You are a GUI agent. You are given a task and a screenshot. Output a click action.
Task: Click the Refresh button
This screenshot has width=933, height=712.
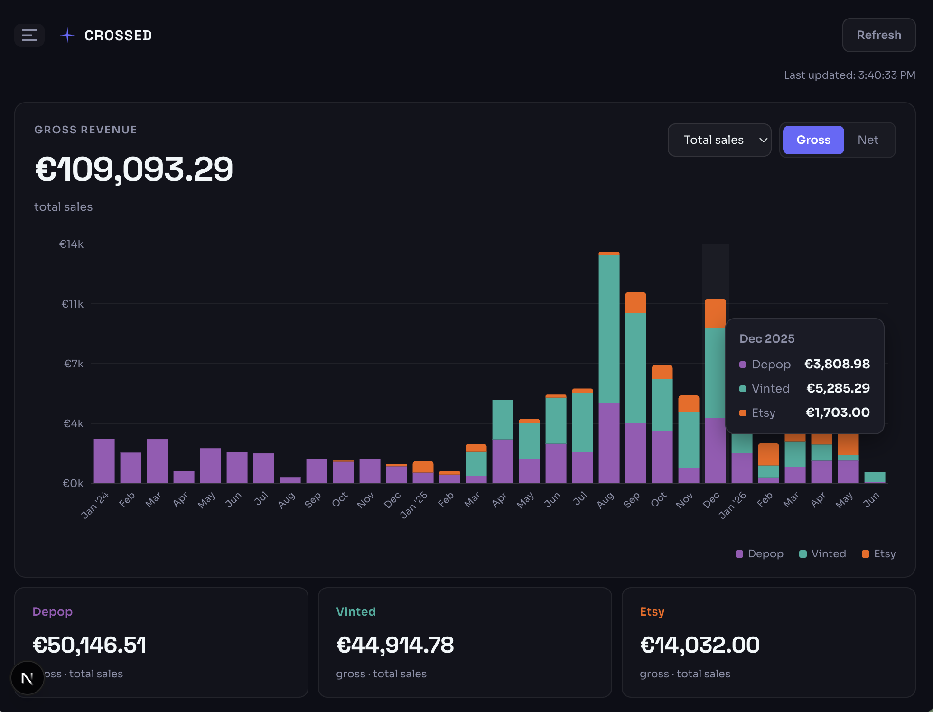(878, 35)
